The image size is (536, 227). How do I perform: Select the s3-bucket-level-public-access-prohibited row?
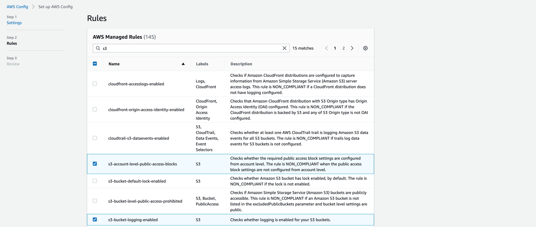coord(95,200)
